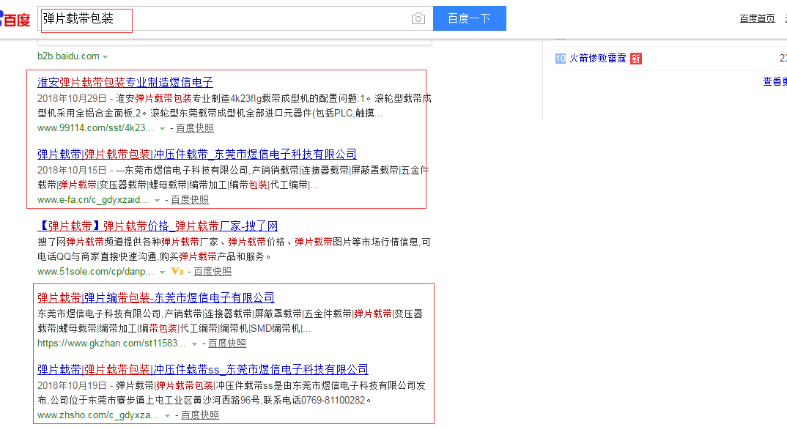Screen dimensions: 787x427
Task: Expand arrow beside www.99114.com URL
Action: tap(163, 128)
